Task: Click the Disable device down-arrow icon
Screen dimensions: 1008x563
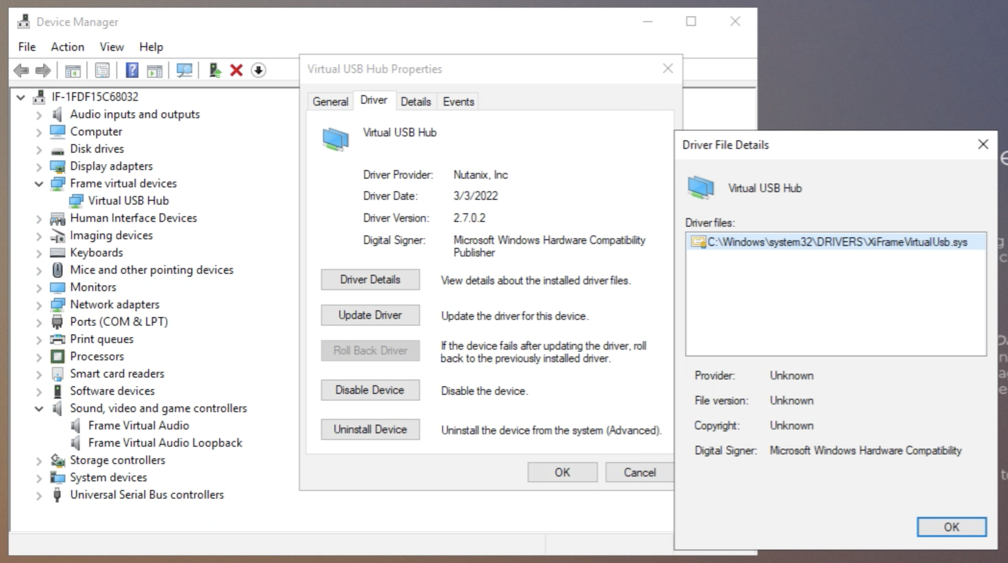Action: pos(258,71)
